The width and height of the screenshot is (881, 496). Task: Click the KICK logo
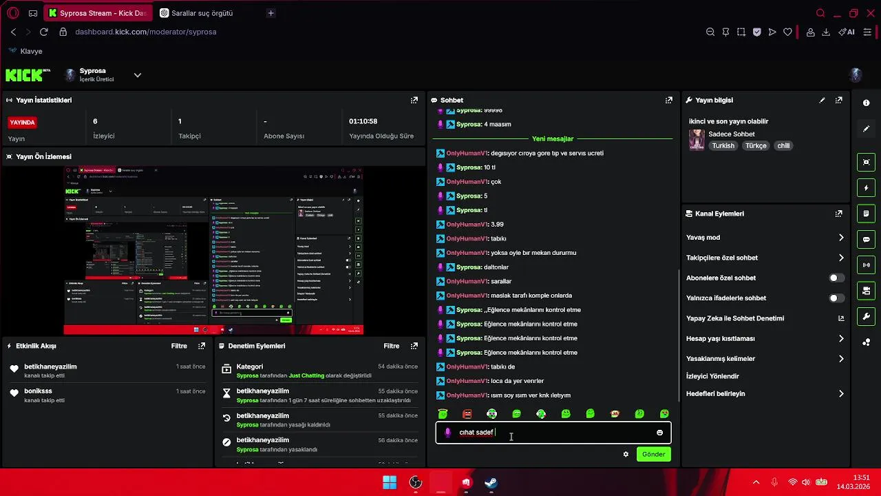point(28,75)
